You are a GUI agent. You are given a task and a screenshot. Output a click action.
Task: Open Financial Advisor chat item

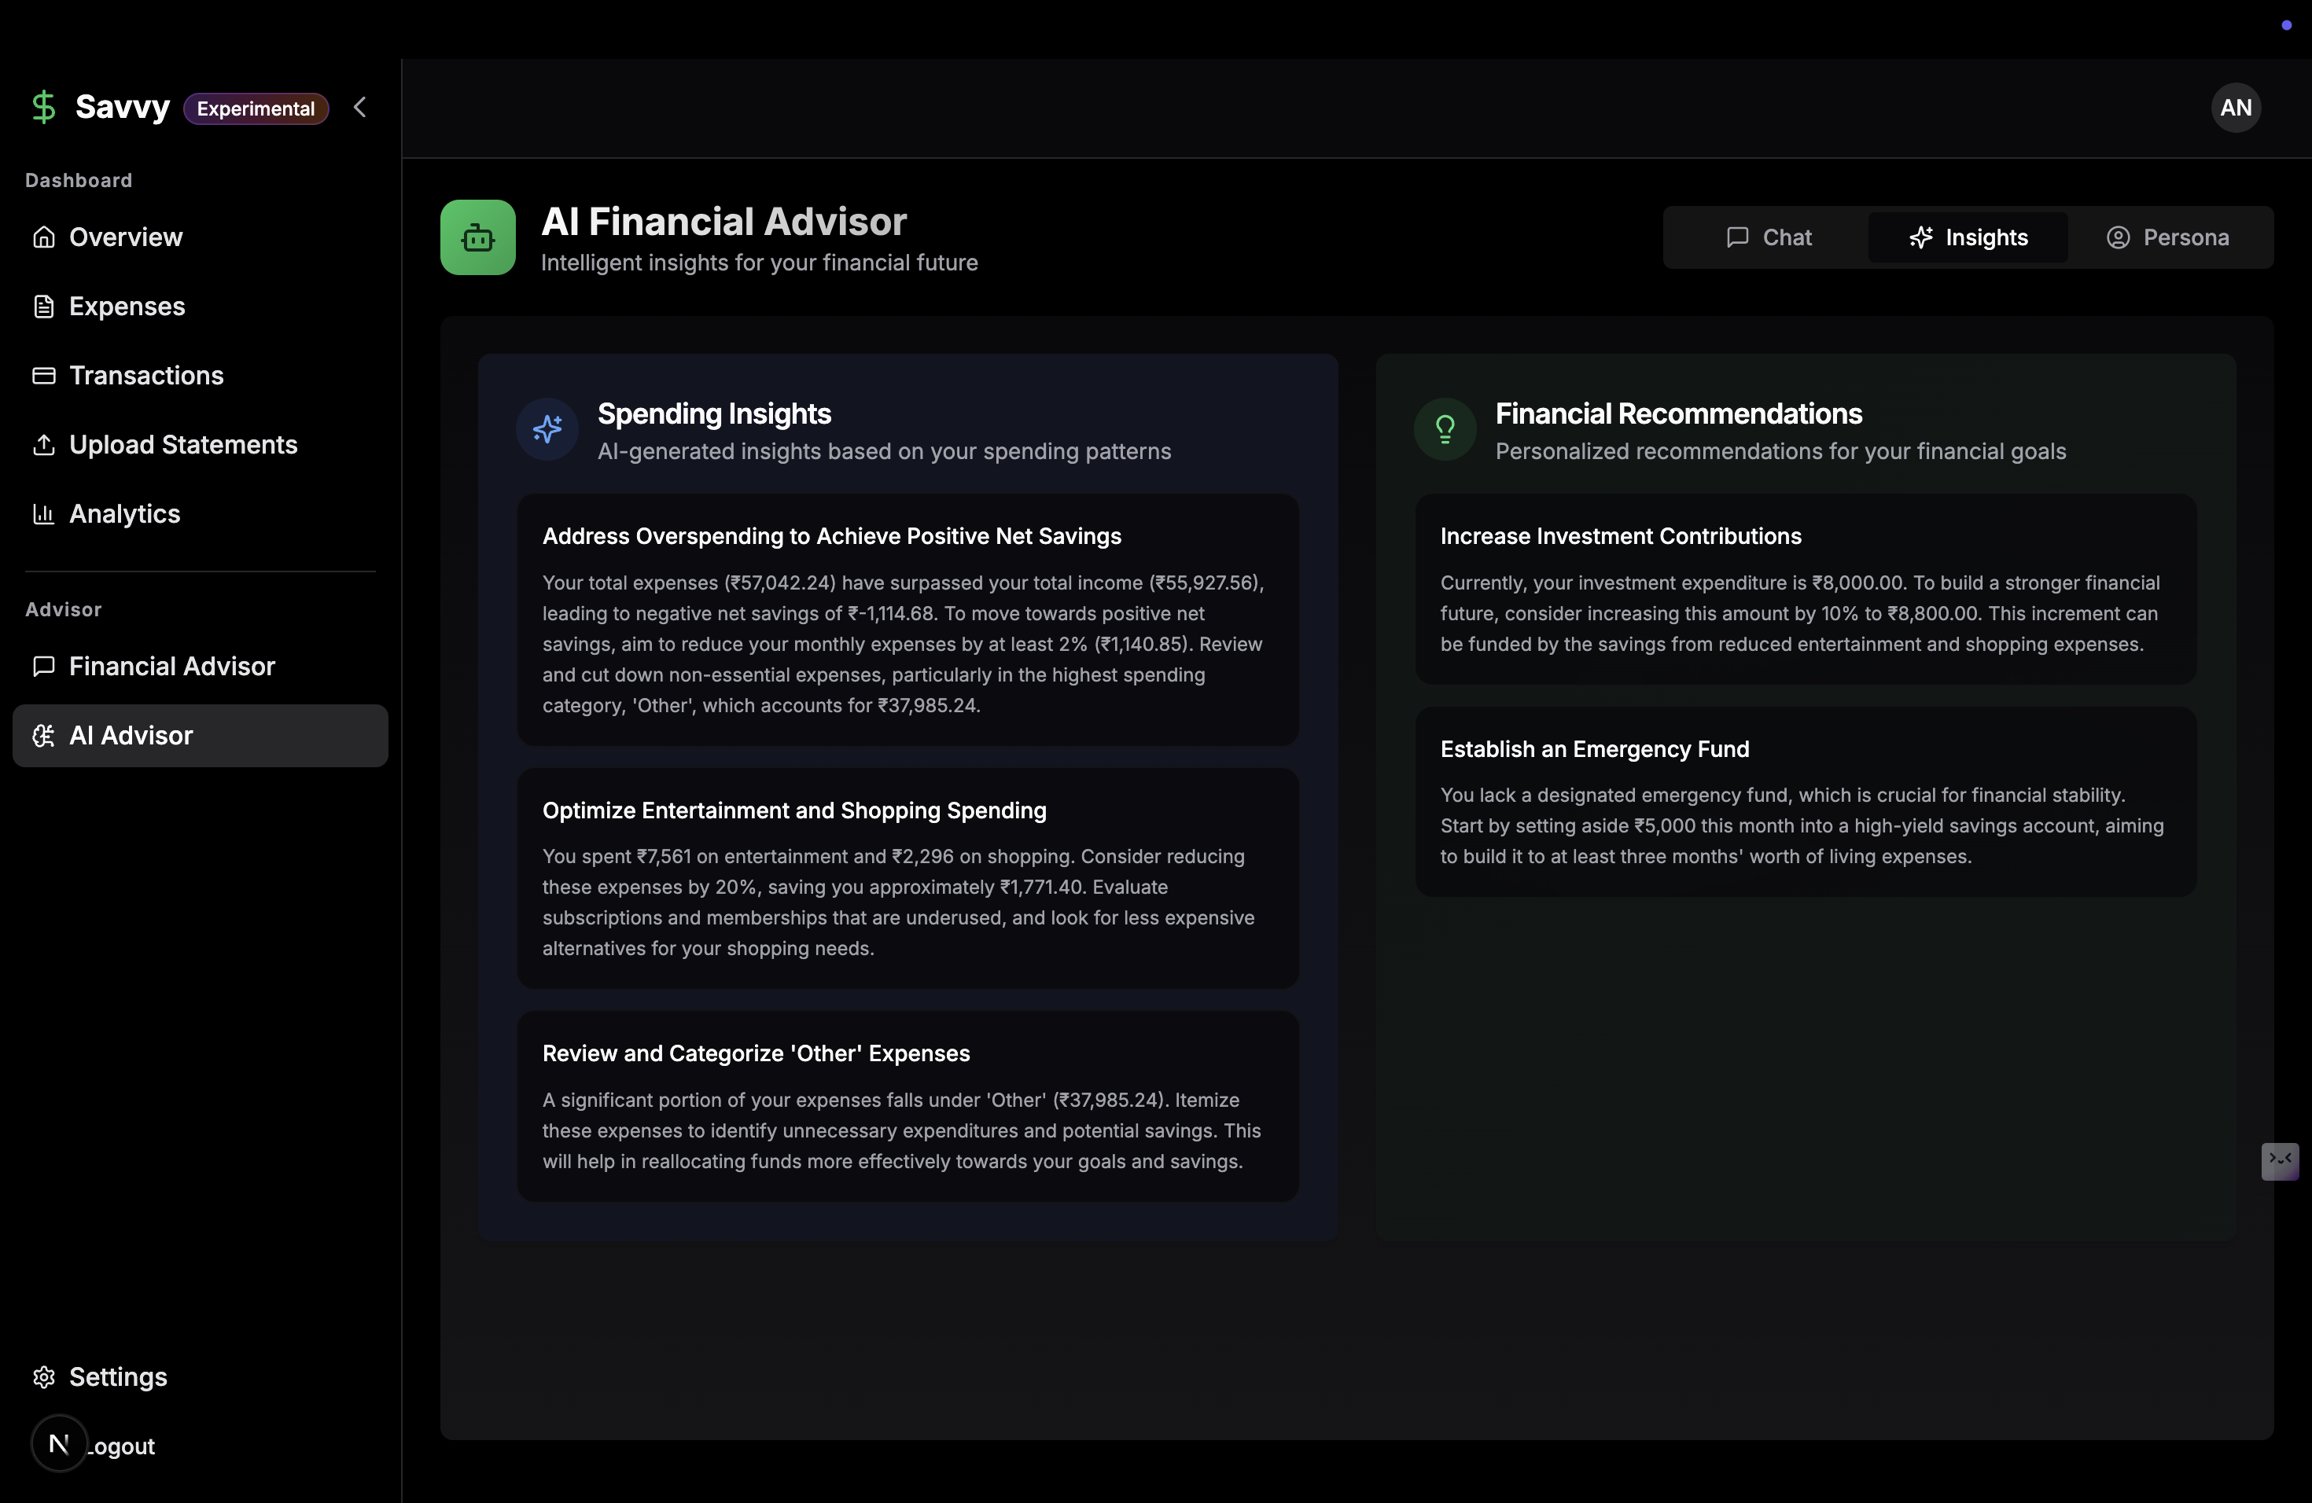coord(172,666)
